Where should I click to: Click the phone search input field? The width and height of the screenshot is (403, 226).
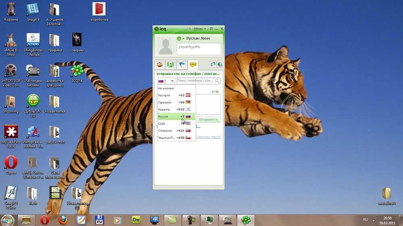(195, 81)
